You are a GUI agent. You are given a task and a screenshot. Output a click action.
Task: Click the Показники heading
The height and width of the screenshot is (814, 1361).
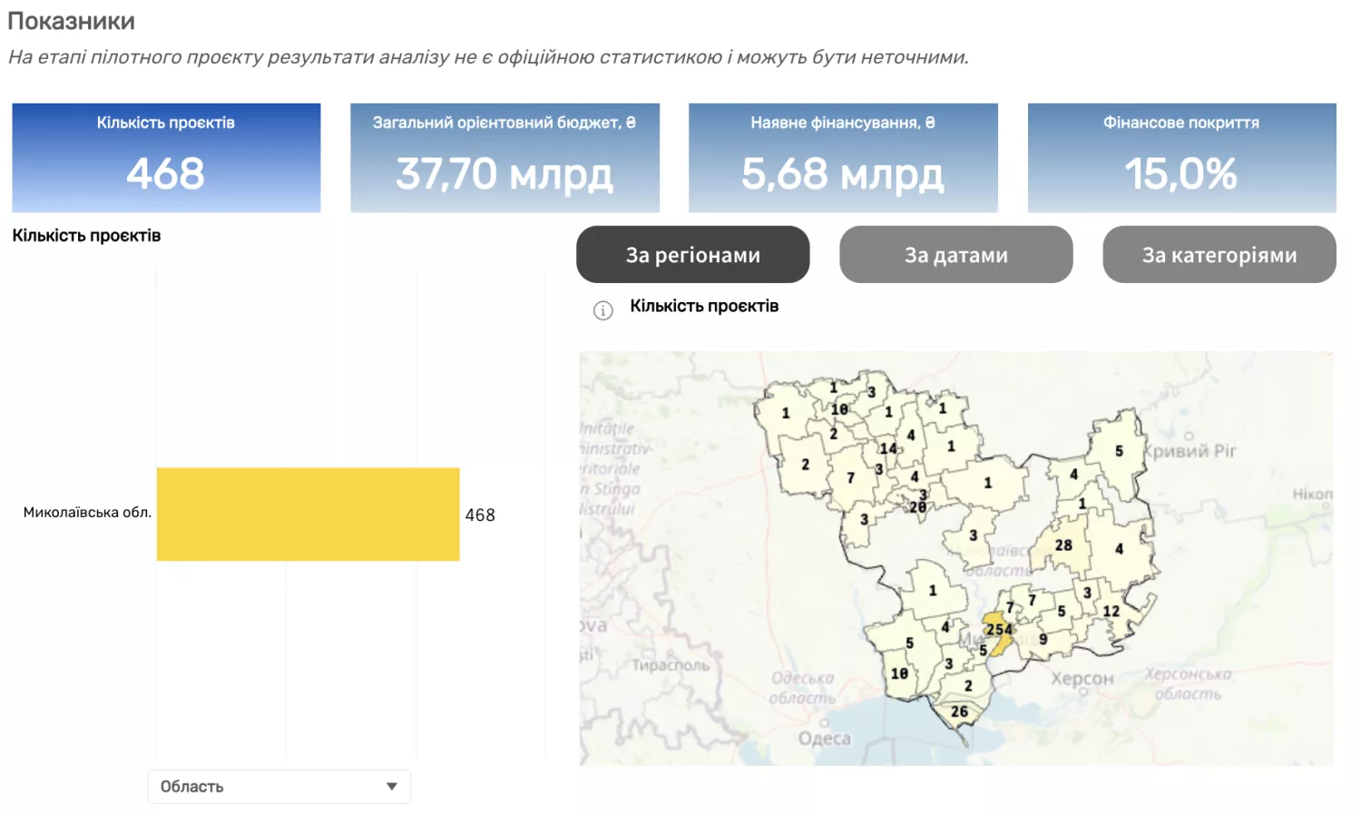point(71,21)
